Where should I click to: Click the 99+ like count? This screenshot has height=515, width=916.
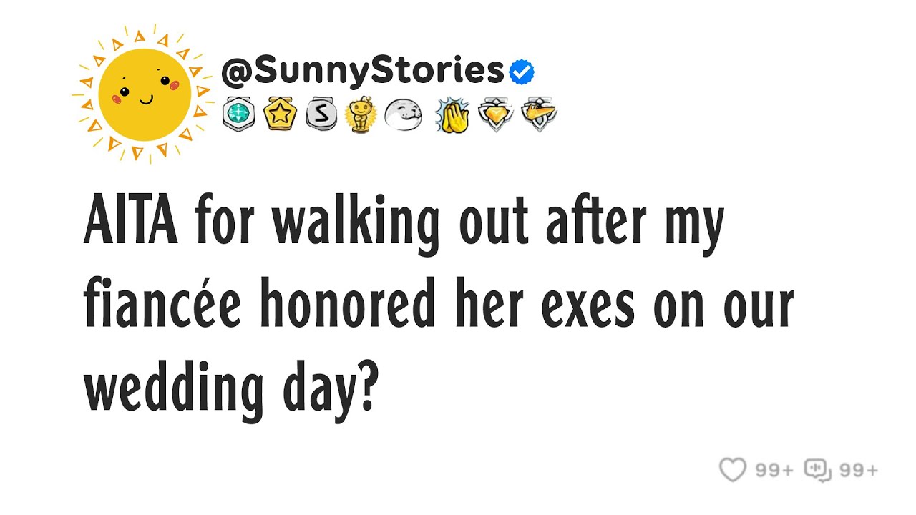click(774, 471)
